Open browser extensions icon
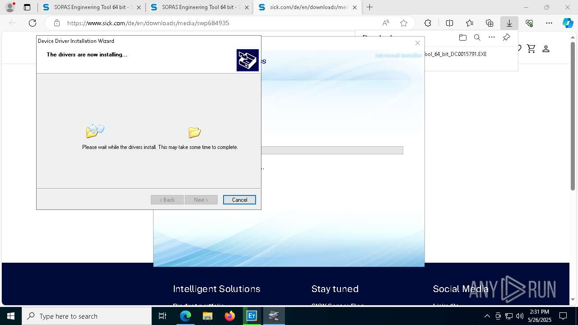Screen dimensions: 578x325 tap(428, 23)
